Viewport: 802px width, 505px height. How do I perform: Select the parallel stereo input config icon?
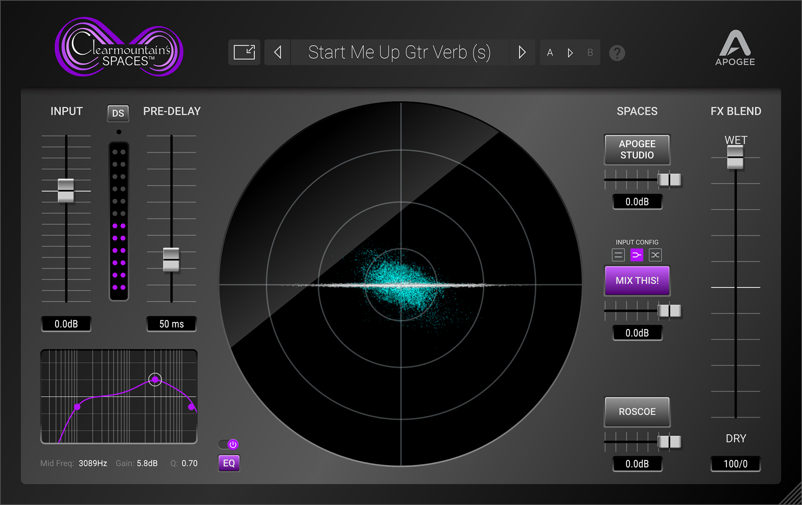coord(618,255)
